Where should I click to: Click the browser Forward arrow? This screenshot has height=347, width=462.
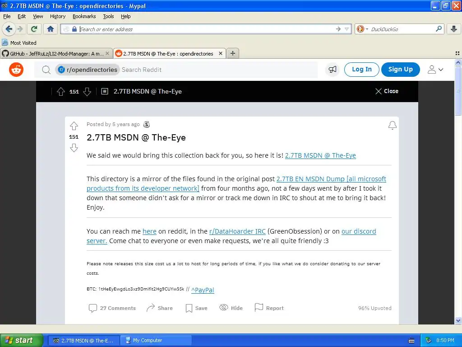[20, 29]
